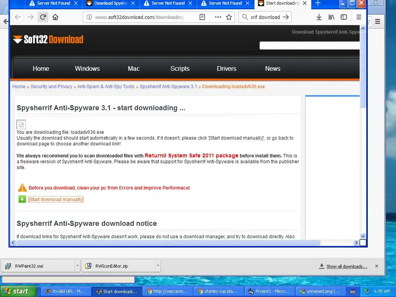Open Anti-Spam & Anti-Spy Tools breadcrumb
Image resolution: width=396 pixels, height=297 pixels.
point(106,86)
